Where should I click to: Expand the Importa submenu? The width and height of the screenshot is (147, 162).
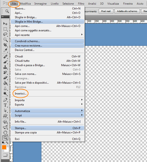click(x=47, y=100)
